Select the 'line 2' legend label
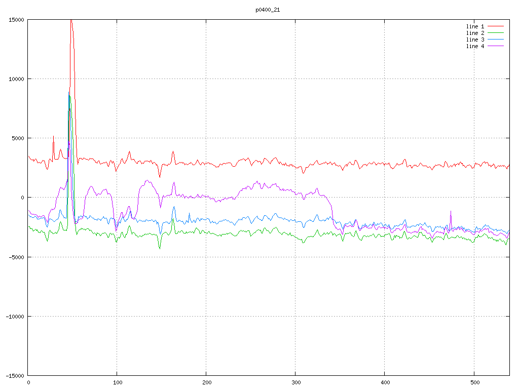This screenshot has width=519, height=389. click(x=475, y=33)
